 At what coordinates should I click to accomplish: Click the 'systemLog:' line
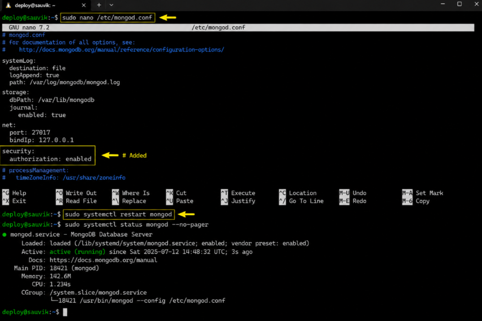point(19,61)
